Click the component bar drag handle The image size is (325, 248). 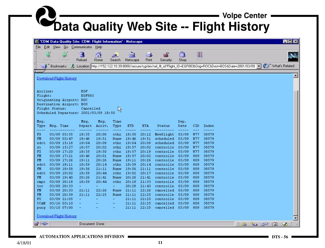(x=237, y=224)
